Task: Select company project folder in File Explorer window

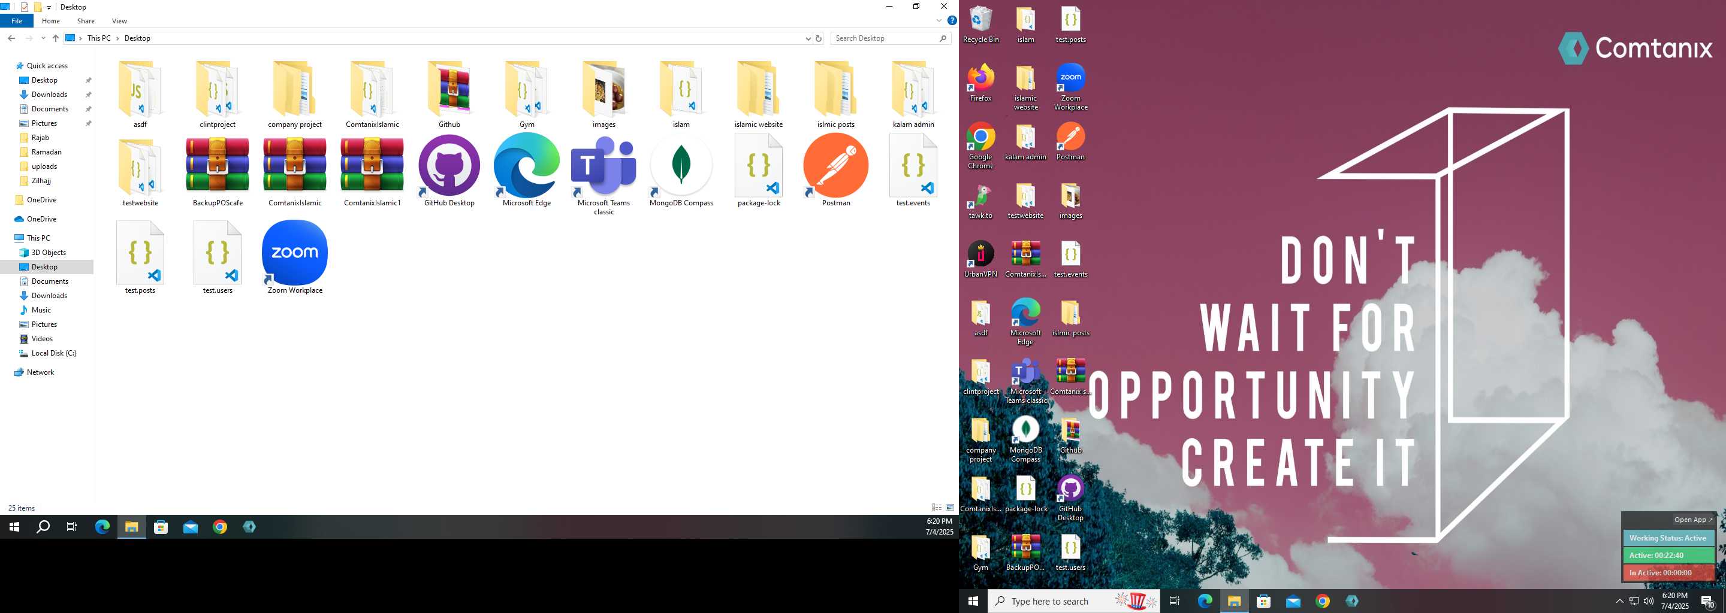Action: click(x=295, y=94)
